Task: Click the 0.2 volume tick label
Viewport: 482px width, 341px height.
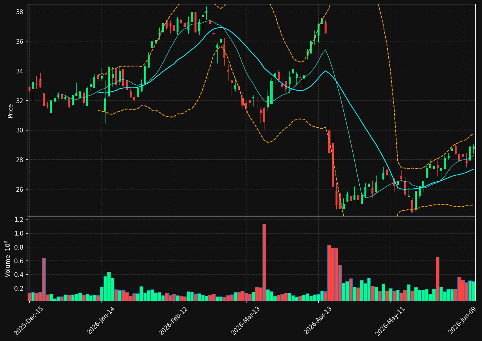Action: coord(20,288)
